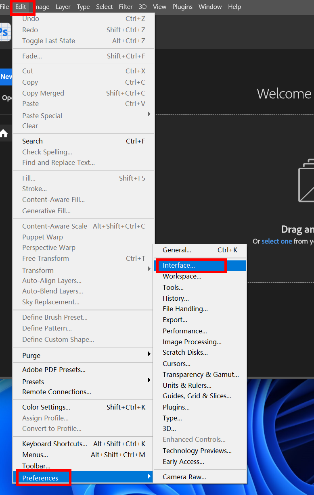Image resolution: width=314 pixels, height=495 pixels.
Task: Expand the Purge submenu
Action: pos(149,354)
